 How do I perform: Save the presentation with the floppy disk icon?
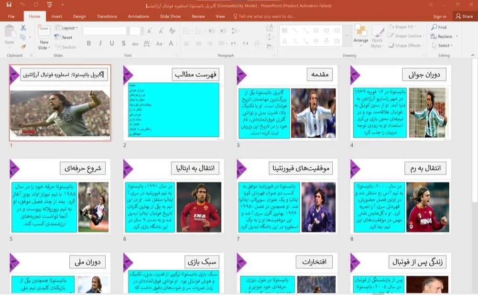click(9, 5)
